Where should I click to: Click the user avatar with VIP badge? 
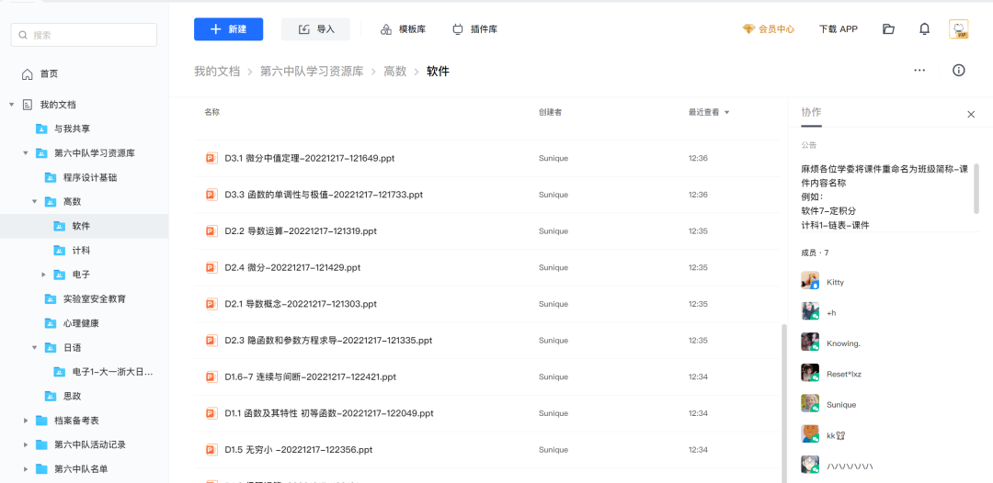pyautogui.click(x=958, y=29)
